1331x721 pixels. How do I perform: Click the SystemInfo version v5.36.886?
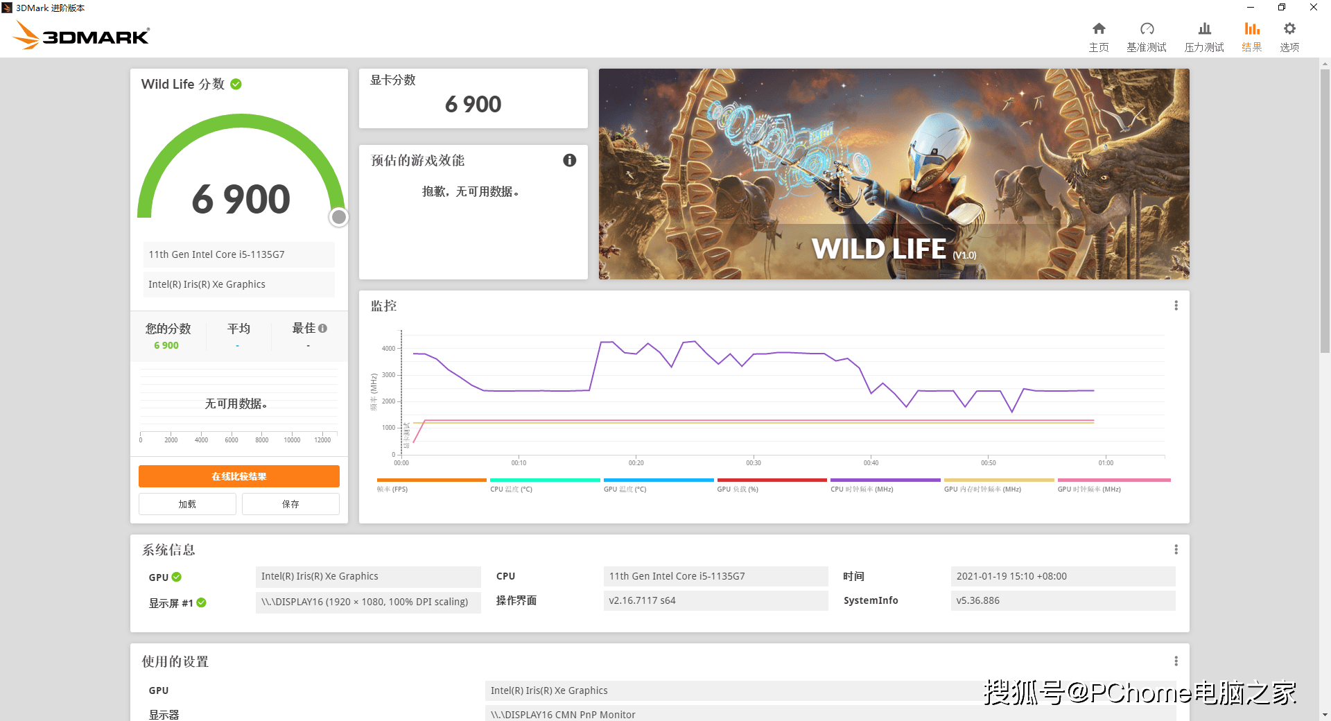(1063, 600)
